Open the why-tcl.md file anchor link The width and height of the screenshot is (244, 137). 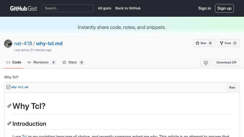coord(20,87)
